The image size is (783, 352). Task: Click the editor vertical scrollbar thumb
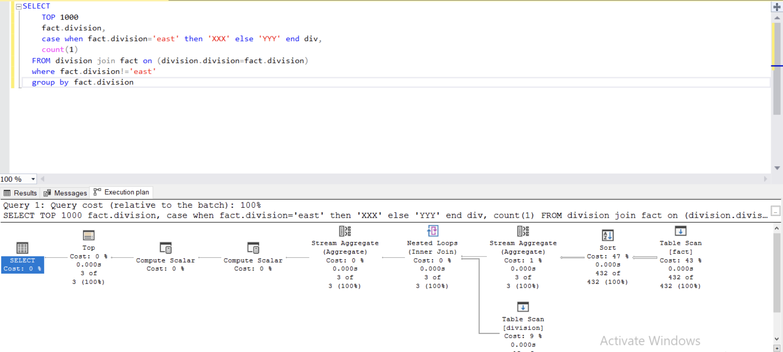click(777, 69)
